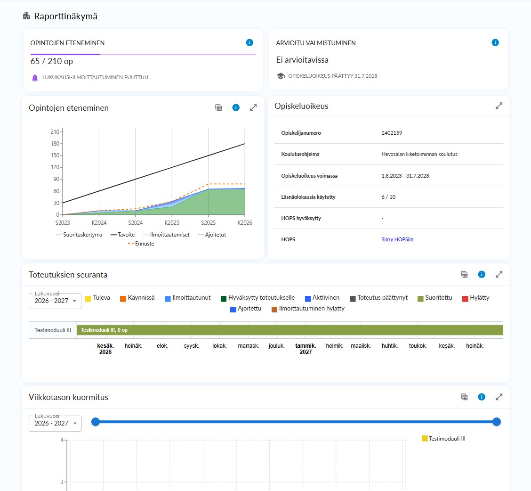
Task: Open Lukuvuosi dropdown in Viikkotason kuormitus
Action: pyautogui.click(x=55, y=423)
